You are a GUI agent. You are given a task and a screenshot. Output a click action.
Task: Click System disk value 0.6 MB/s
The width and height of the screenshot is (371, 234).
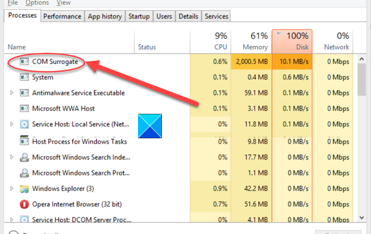(x=296, y=77)
